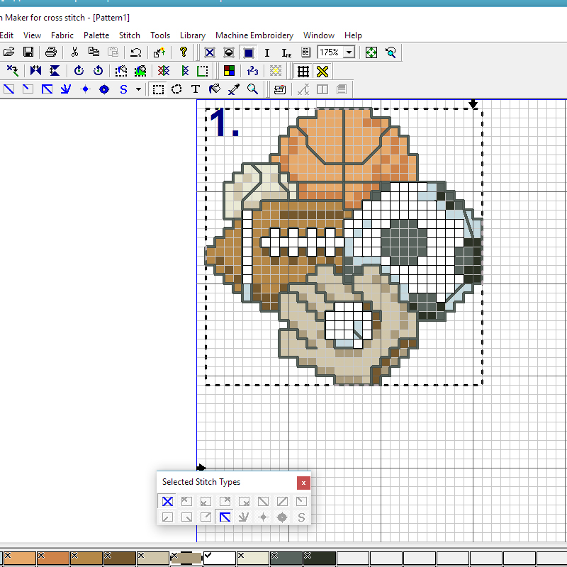Select the dark brown palette swatch

120,558
